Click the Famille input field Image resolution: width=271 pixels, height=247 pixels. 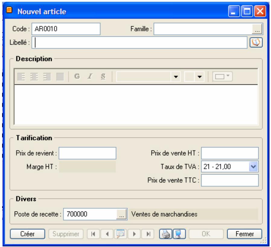(x=203, y=29)
